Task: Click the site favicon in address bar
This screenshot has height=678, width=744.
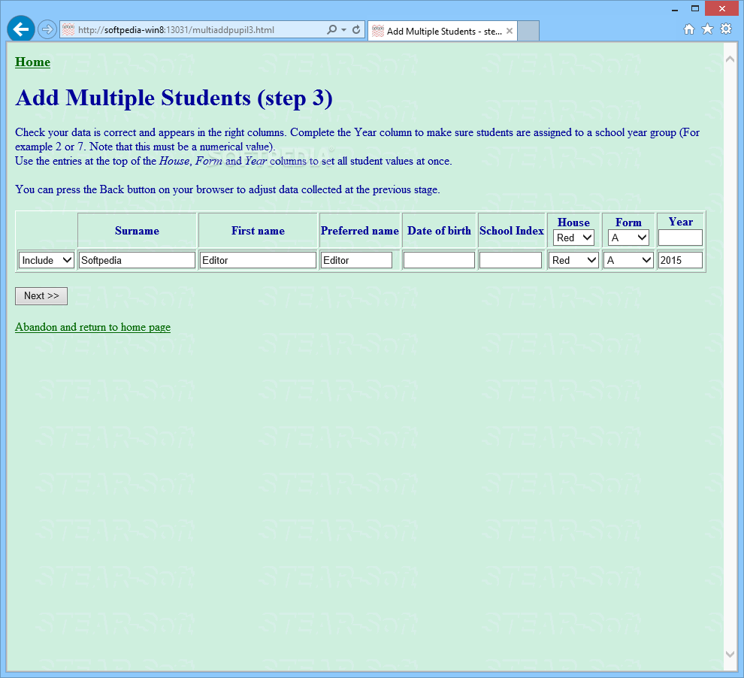Action: tap(68, 29)
